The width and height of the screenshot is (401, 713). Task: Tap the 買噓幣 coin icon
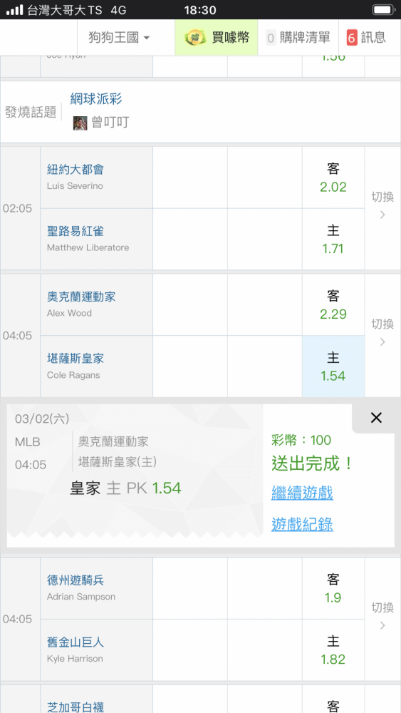195,37
